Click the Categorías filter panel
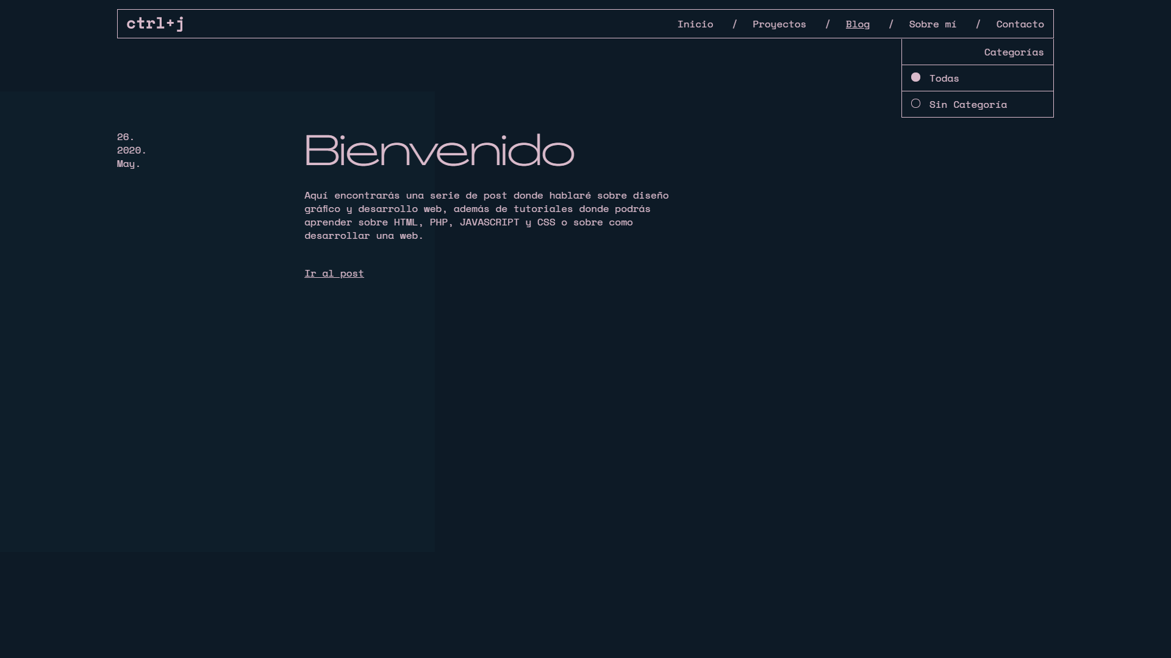 pos(977,78)
